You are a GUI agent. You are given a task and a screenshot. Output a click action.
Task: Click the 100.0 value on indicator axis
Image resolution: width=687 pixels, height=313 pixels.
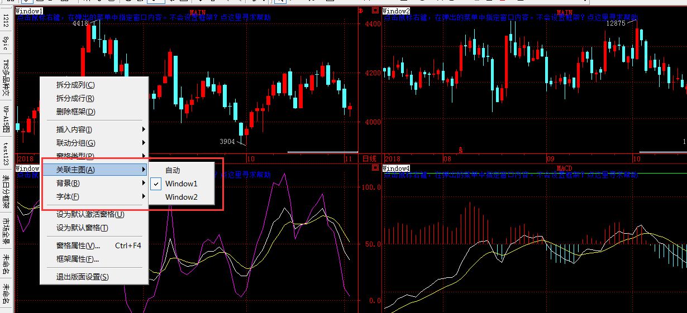click(x=372, y=187)
